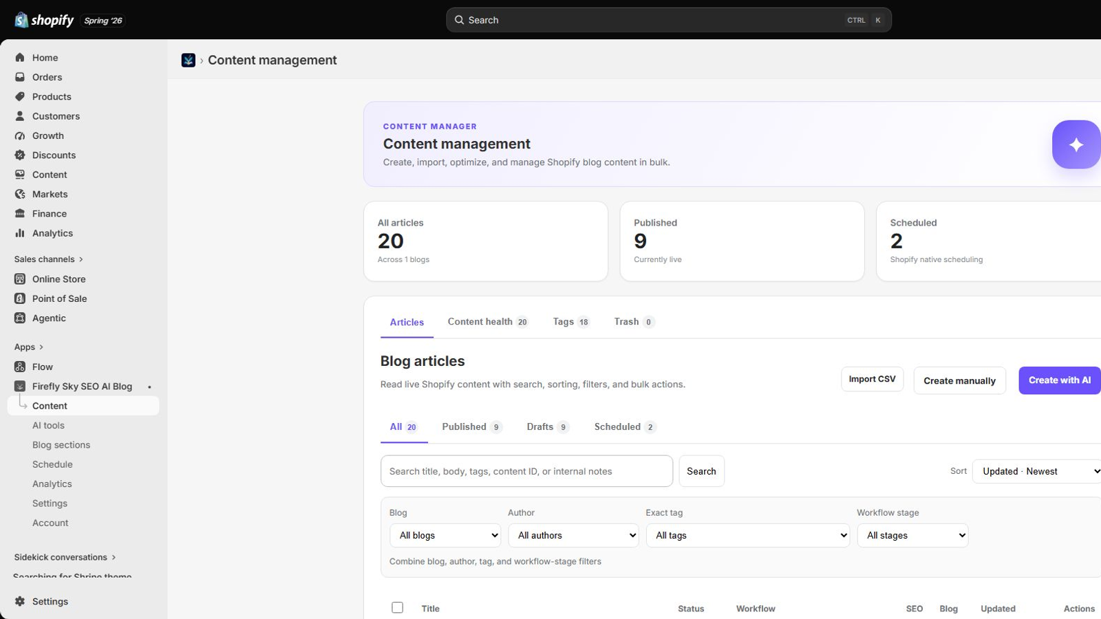Open Blog sections in app submenu
Viewport: 1101px width, 619px height.
click(61, 445)
